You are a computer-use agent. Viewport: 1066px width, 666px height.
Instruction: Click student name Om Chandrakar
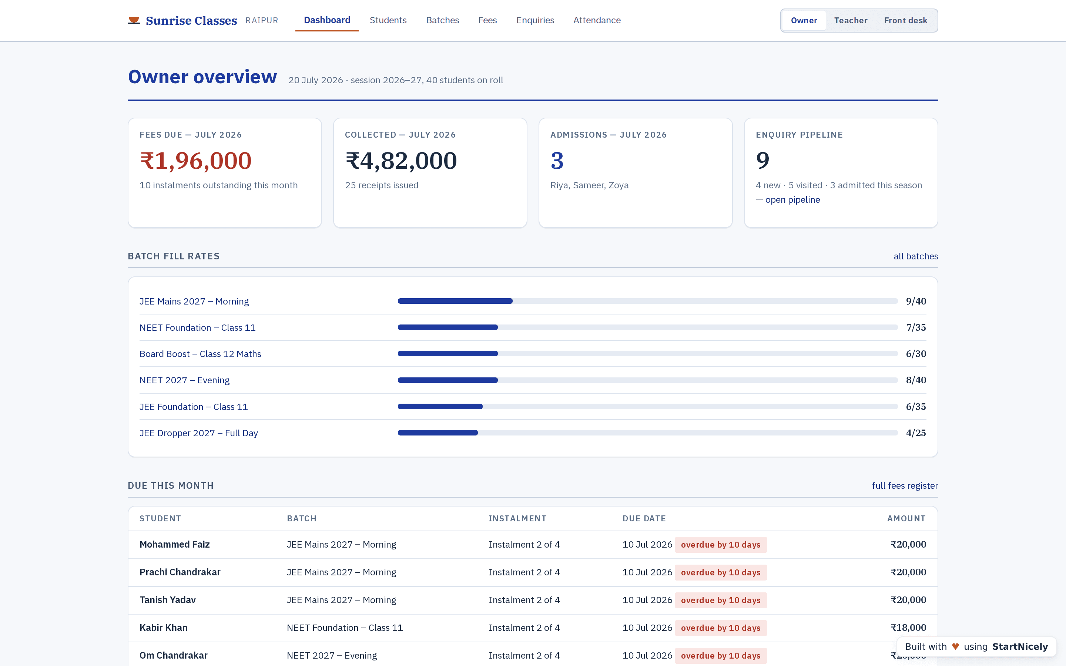(x=173, y=655)
